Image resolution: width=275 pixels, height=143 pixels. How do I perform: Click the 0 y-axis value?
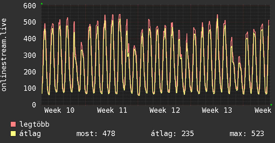(34, 105)
